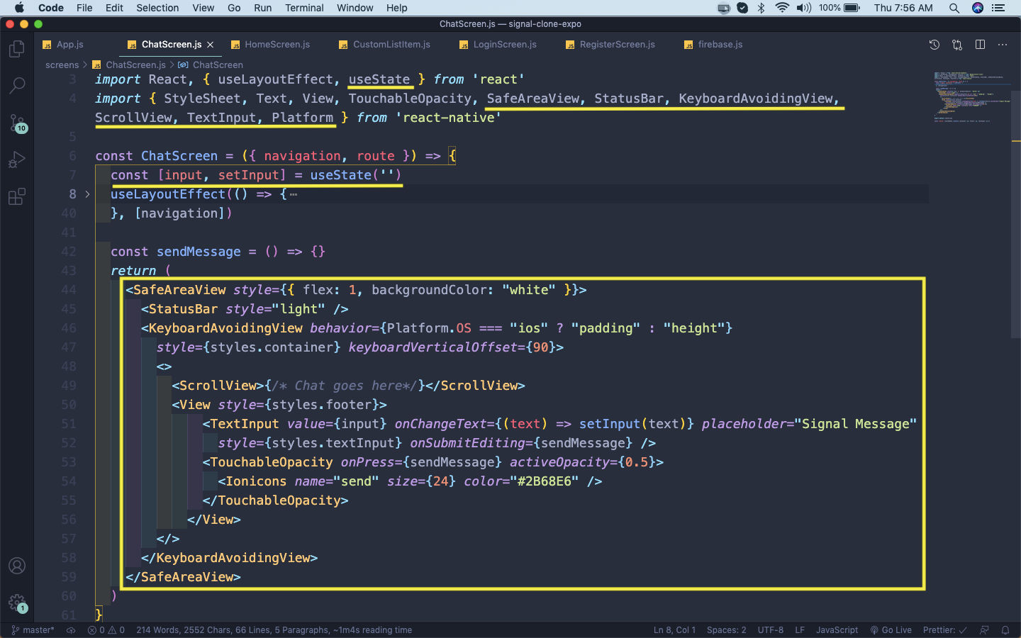Open the Go menu

click(x=234, y=8)
